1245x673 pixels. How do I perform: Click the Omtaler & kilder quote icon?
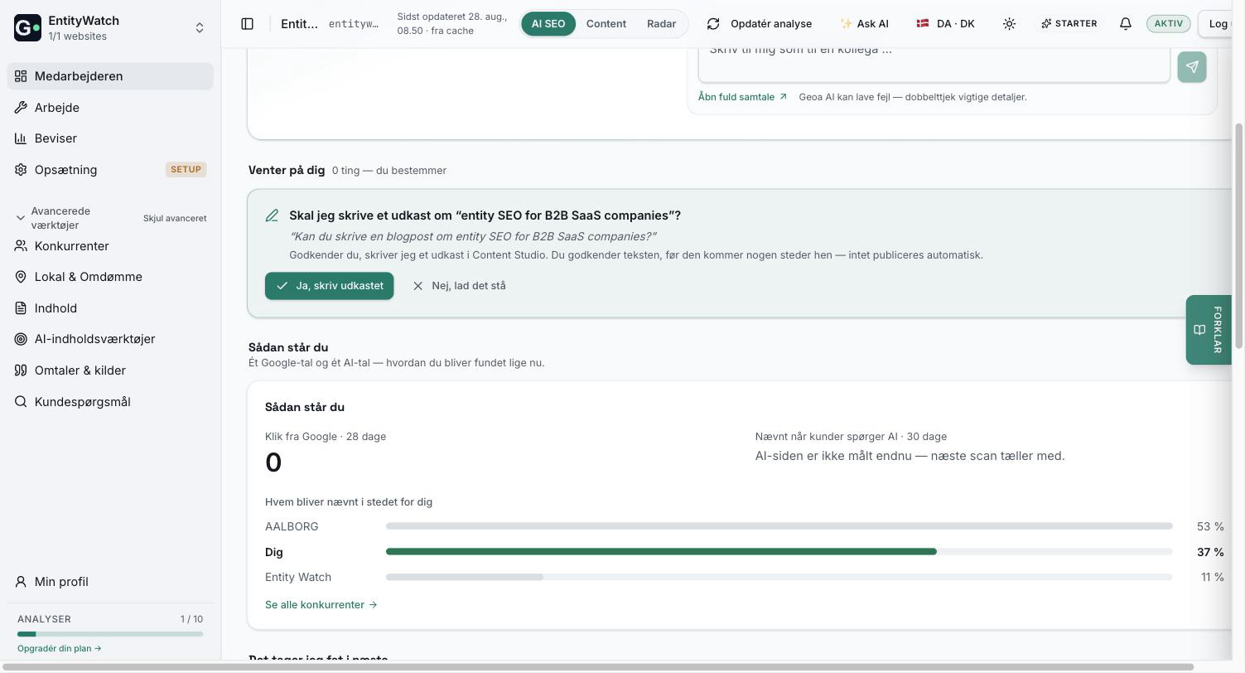point(21,370)
